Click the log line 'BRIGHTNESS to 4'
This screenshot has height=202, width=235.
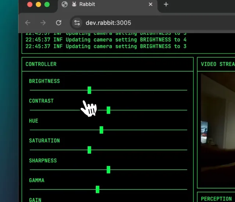[x=106, y=40]
